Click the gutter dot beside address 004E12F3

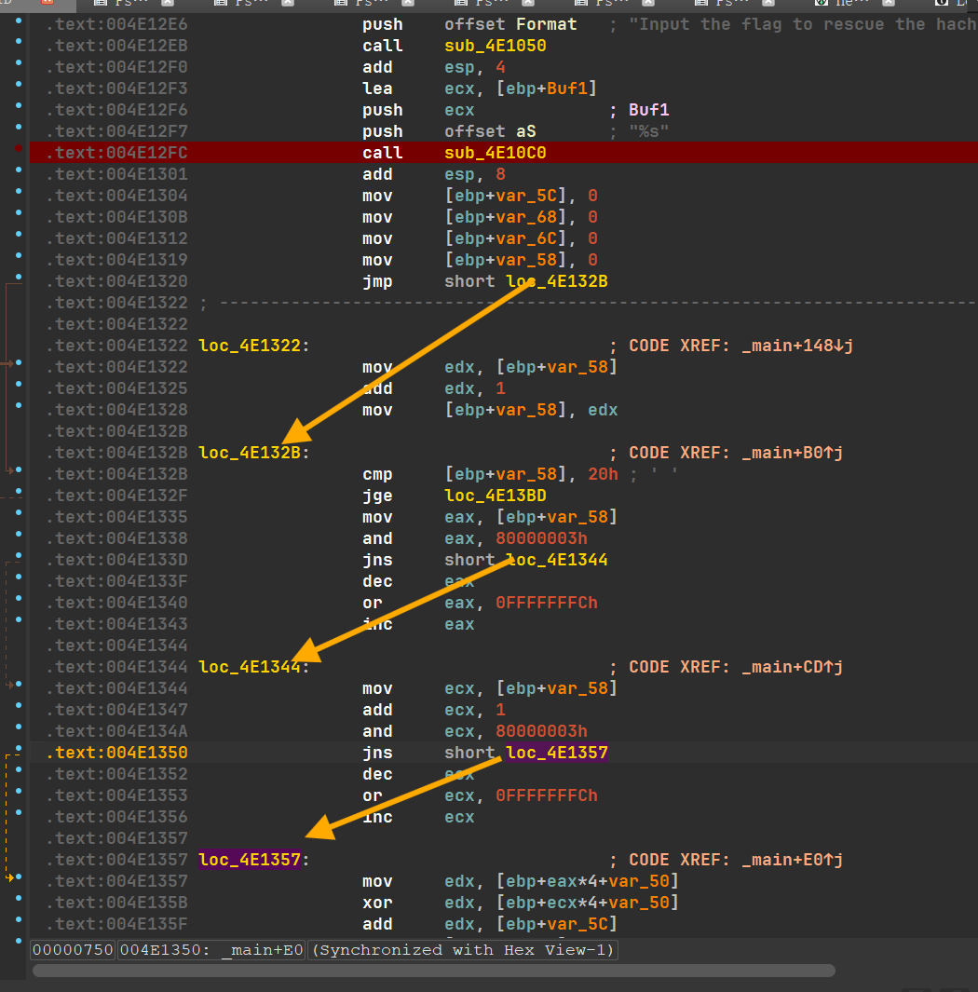[20, 88]
